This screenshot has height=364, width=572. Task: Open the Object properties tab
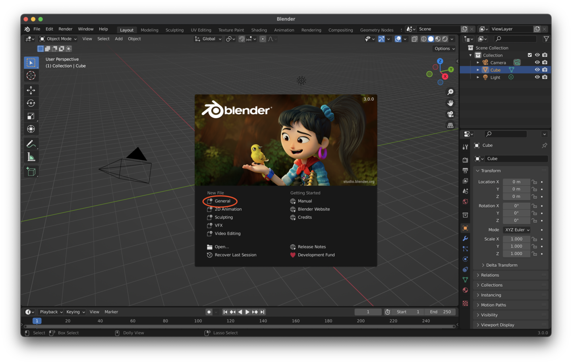point(465,228)
